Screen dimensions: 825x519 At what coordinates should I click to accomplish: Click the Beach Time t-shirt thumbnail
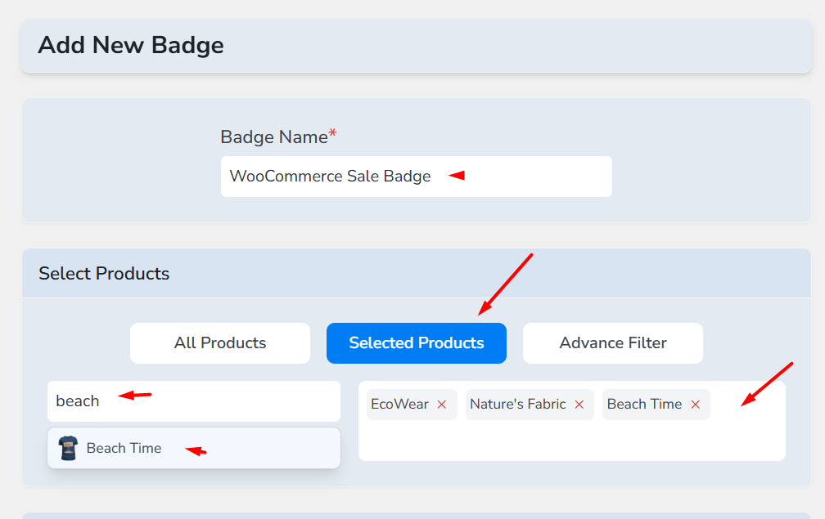pyautogui.click(x=68, y=448)
